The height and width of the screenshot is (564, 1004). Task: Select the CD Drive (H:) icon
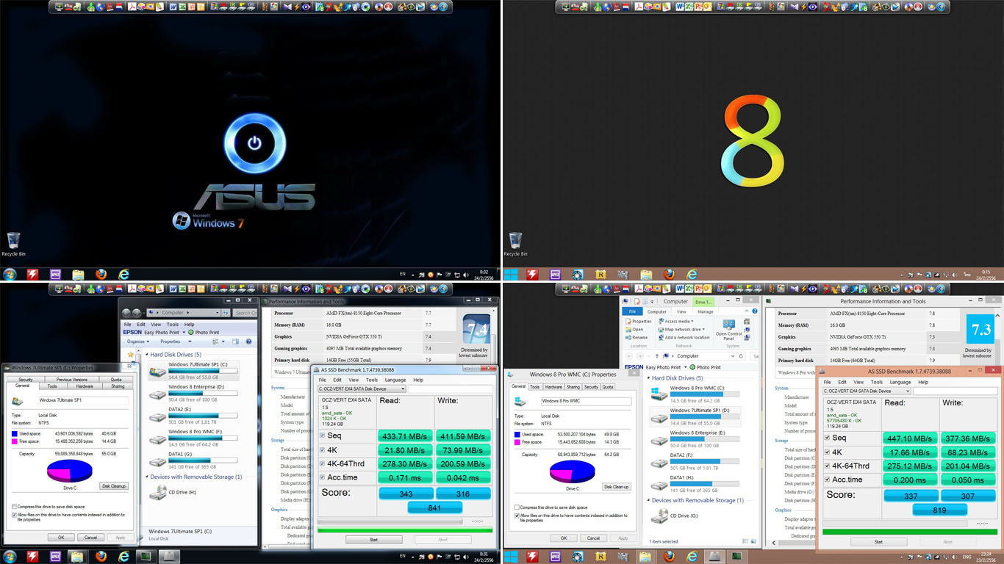click(x=157, y=493)
